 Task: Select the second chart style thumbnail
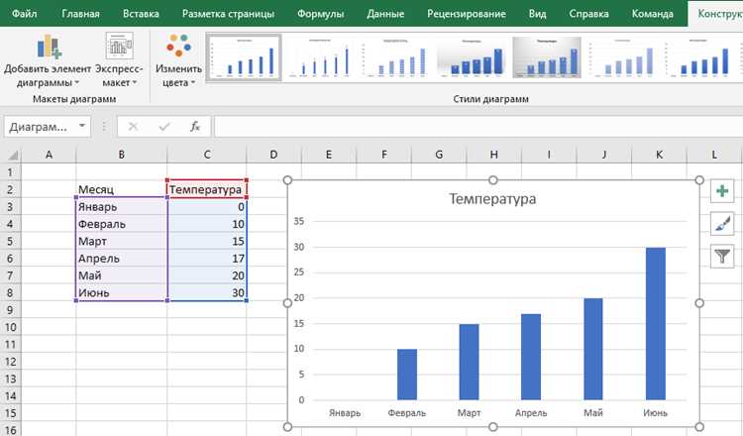tap(320, 57)
